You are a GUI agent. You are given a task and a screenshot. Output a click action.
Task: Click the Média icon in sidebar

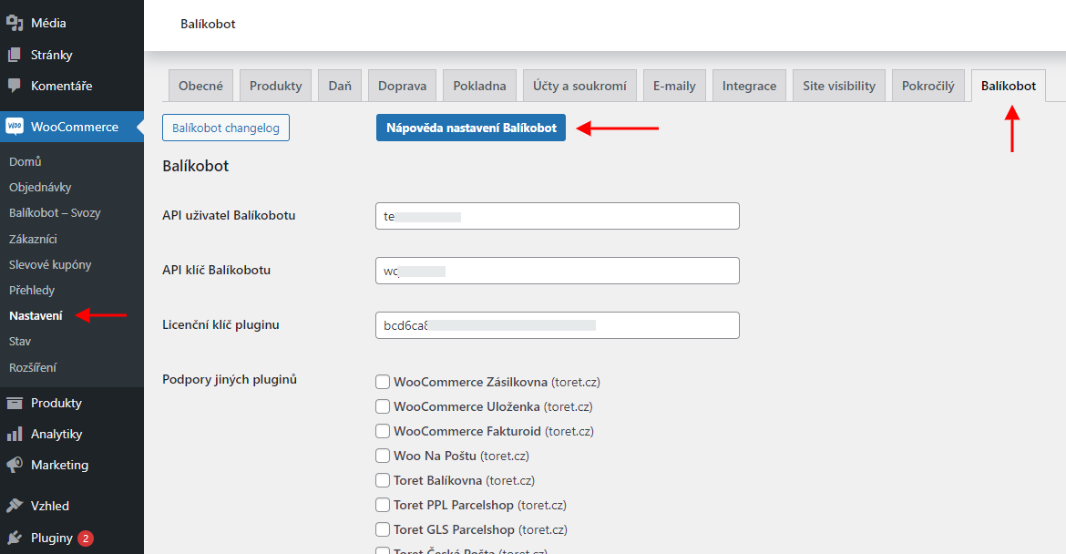click(x=15, y=24)
